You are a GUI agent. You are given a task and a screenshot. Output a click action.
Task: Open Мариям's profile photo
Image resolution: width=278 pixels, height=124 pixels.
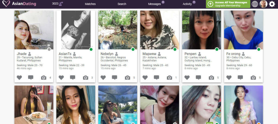click(160, 30)
